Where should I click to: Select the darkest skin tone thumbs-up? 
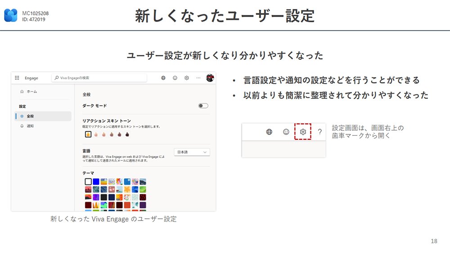pos(127,134)
